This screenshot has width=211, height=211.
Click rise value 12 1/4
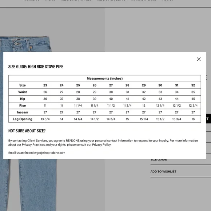point(160,105)
